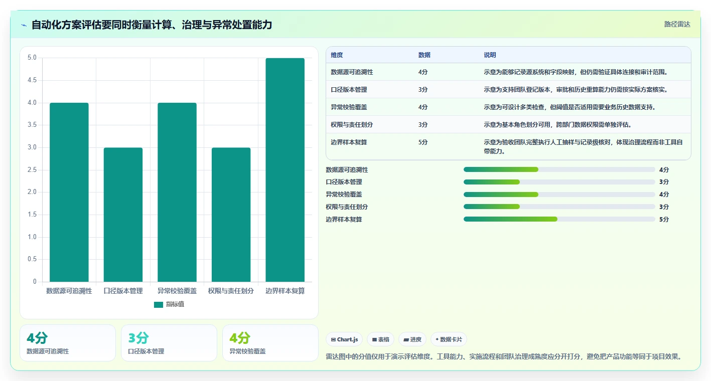711x381 pixels.
Task: Click the 边界样本复算 x-axis label
Action: pyautogui.click(x=285, y=291)
